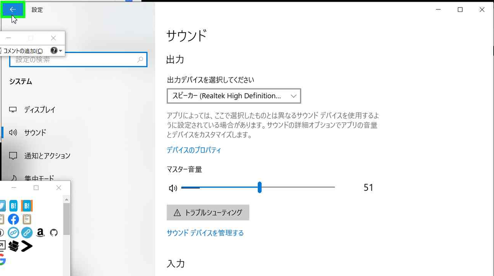Click the help question-mark icon near コメントの追加
The image size is (494, 276).
(54, 51)
